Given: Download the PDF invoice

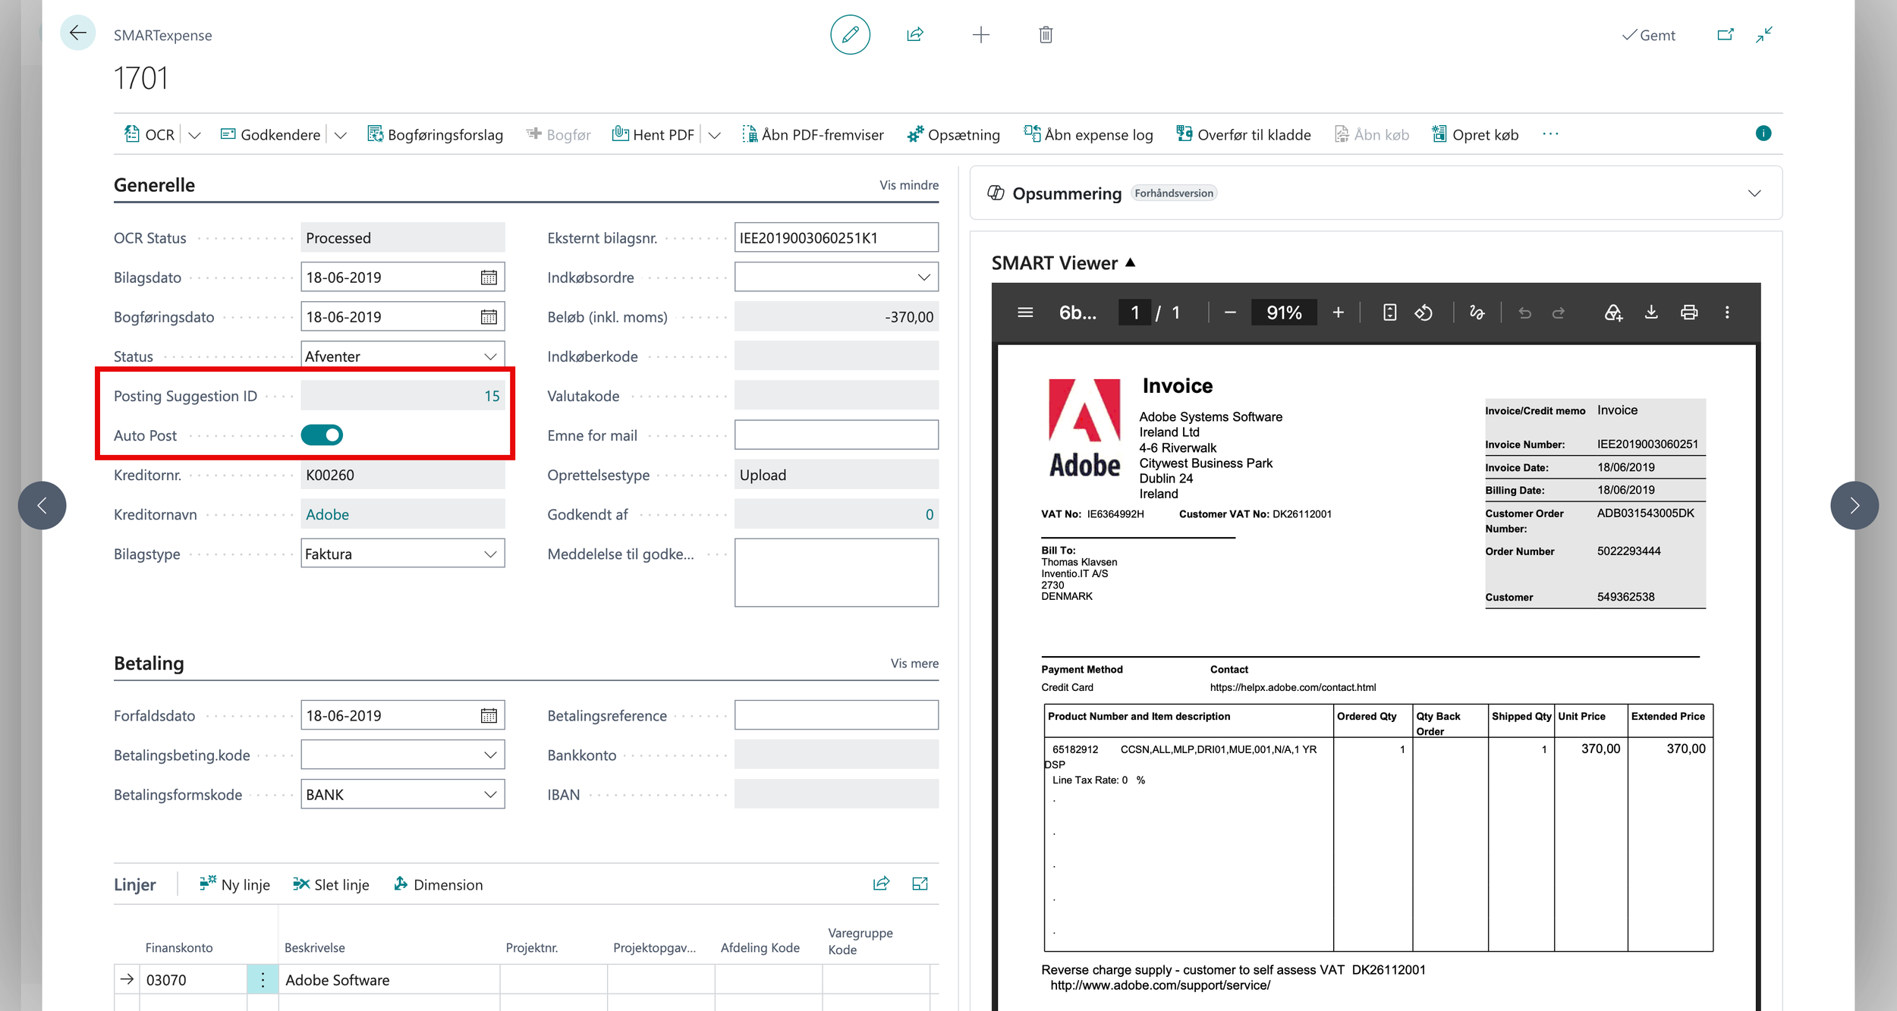Looking at the screenshot, I should (1651, 312).
